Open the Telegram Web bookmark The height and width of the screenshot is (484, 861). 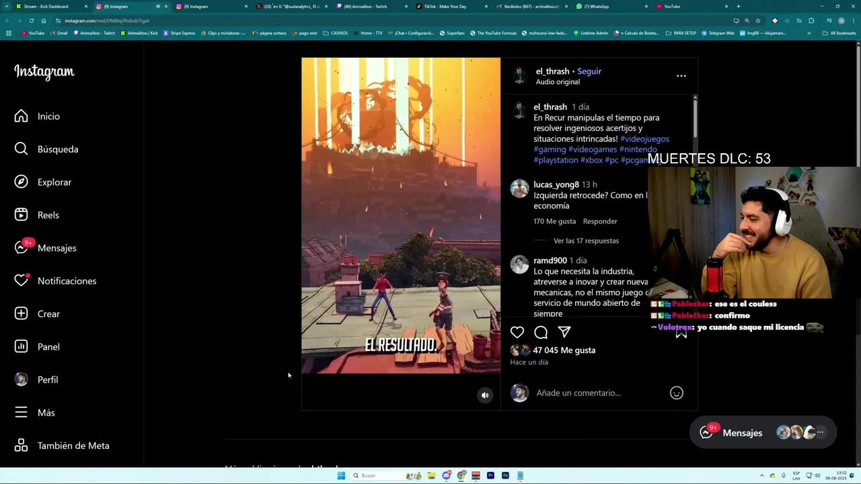click(718, 33)
